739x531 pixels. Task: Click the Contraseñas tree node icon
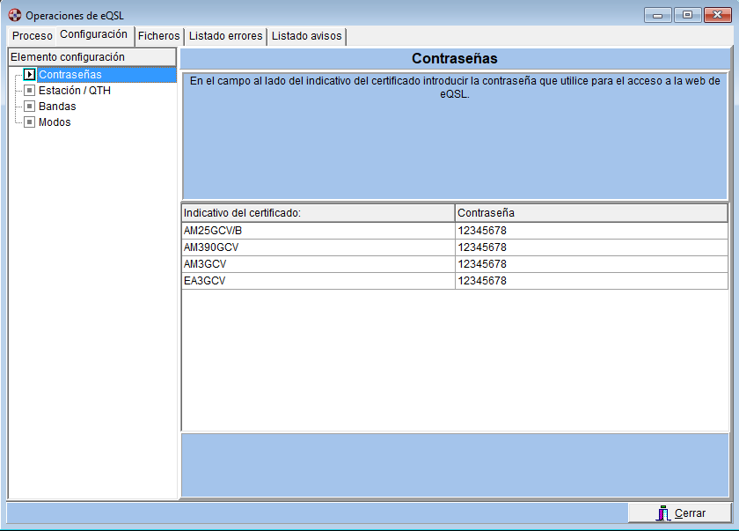29,75
